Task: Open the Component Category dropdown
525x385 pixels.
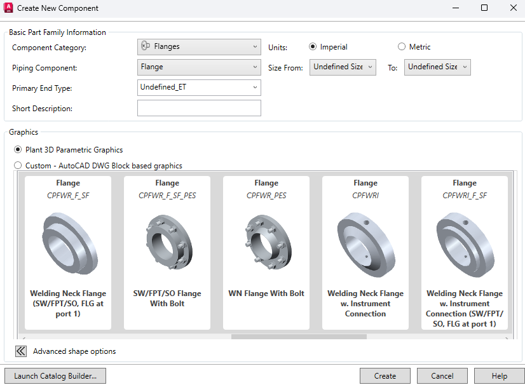Action: click(199, 46)
